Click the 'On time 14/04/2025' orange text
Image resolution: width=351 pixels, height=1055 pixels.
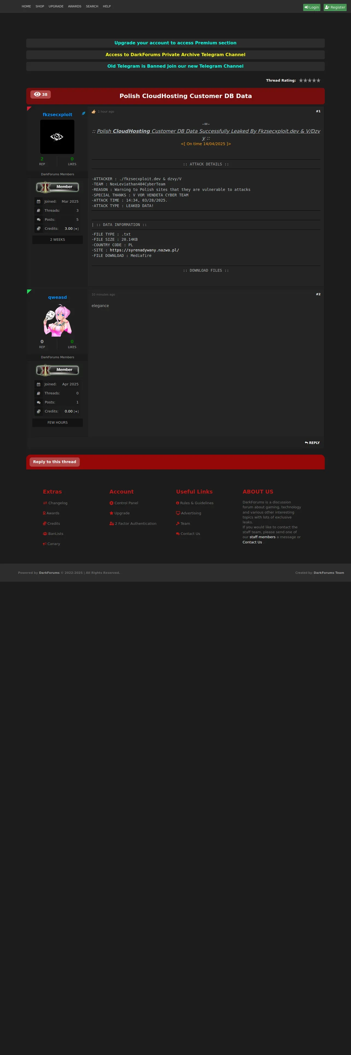pyautogui.click(x=206, y=144)
